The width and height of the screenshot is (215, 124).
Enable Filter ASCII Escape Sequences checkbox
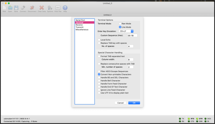[x=99, y=71]
